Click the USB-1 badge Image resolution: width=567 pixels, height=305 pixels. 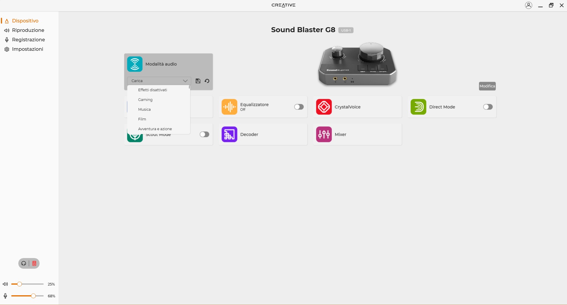tap(346, 30)
